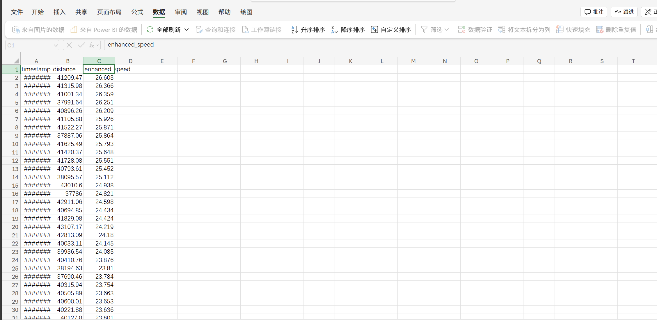Sort ascending with the A-Z icon

coord(294,30)
